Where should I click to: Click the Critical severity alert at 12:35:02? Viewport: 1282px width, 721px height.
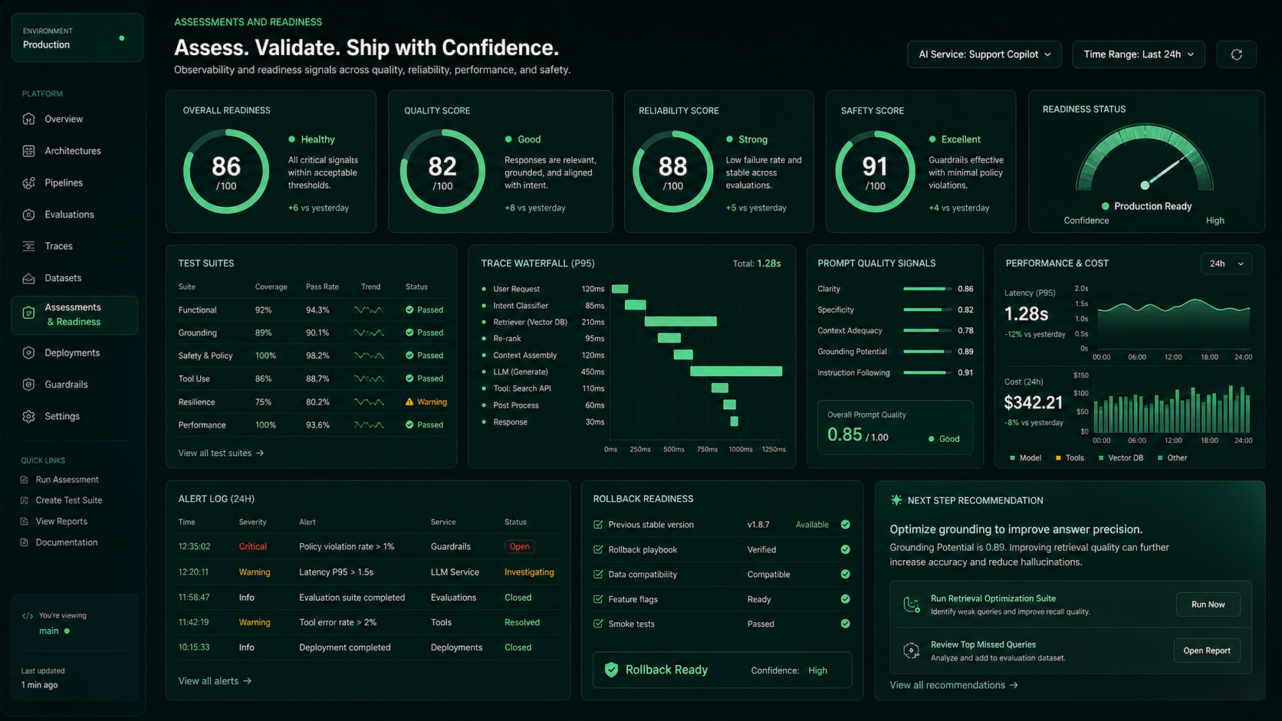tap(253, 547)
